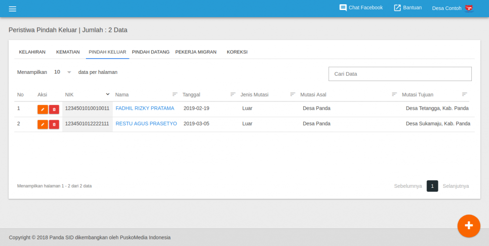Sort using the Tanggal column sort icon

tap(233, 94)
